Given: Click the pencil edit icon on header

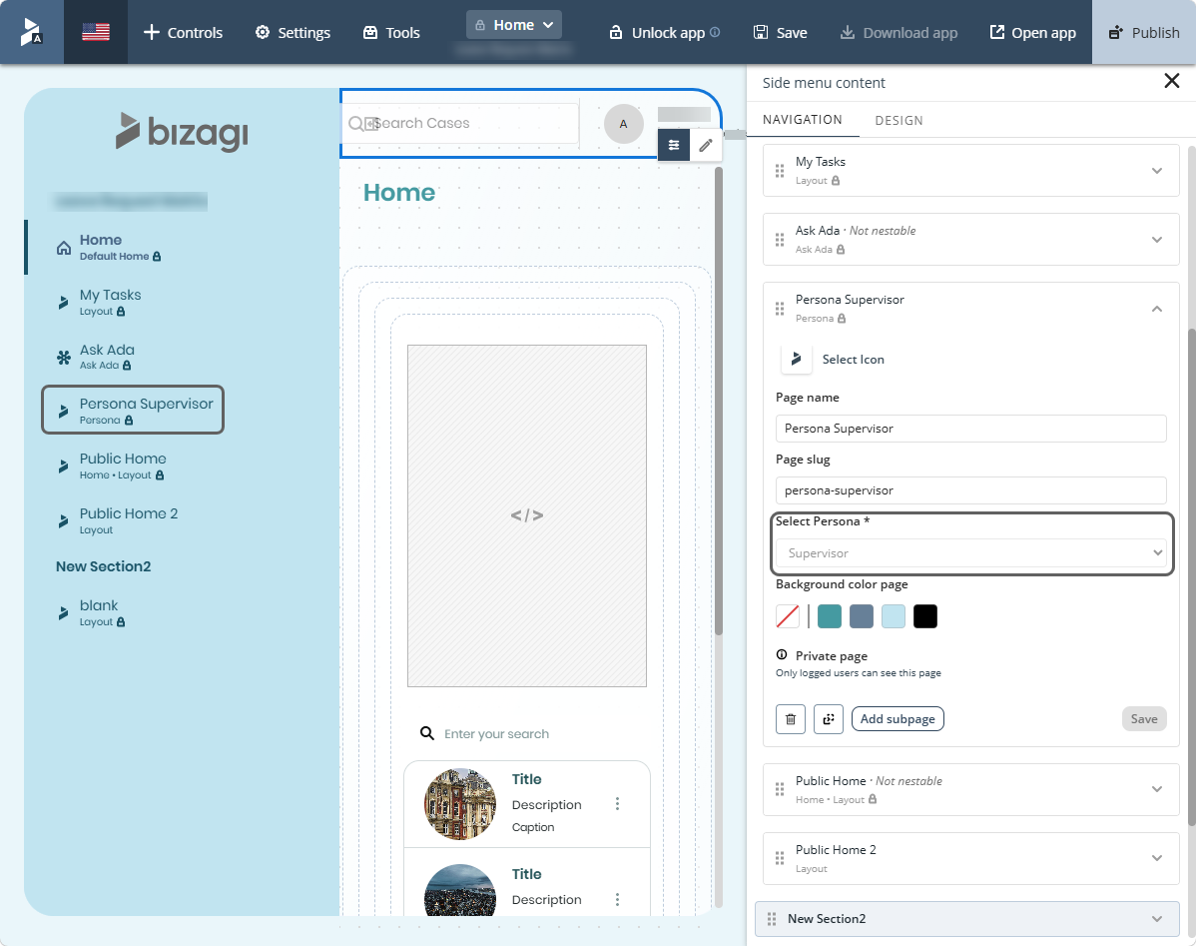Looking at the screenshot, I should [x=706, y=145].
